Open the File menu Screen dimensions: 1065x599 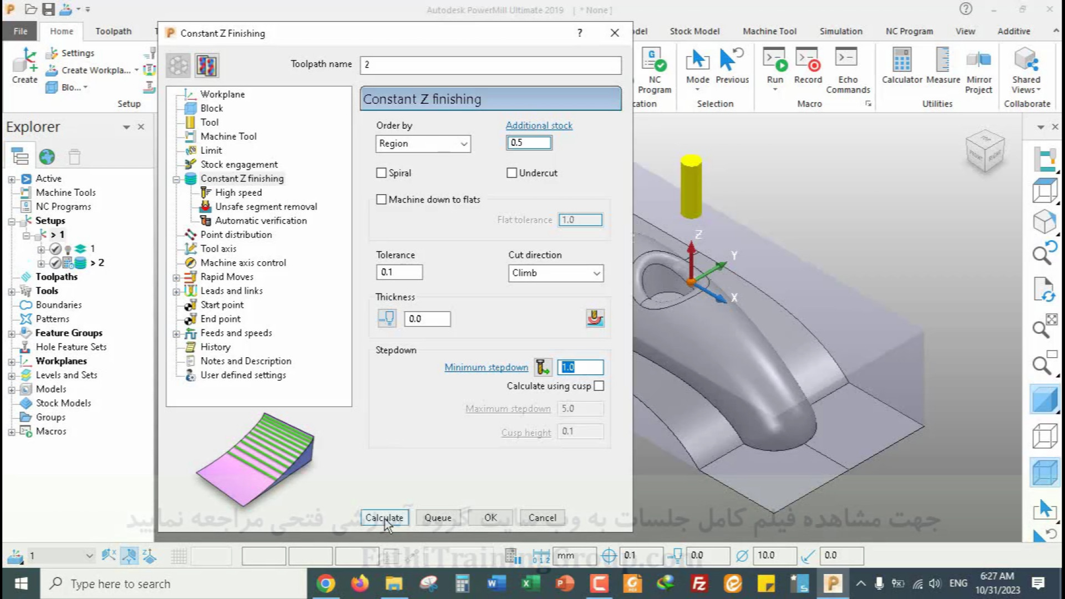(21, 31)
